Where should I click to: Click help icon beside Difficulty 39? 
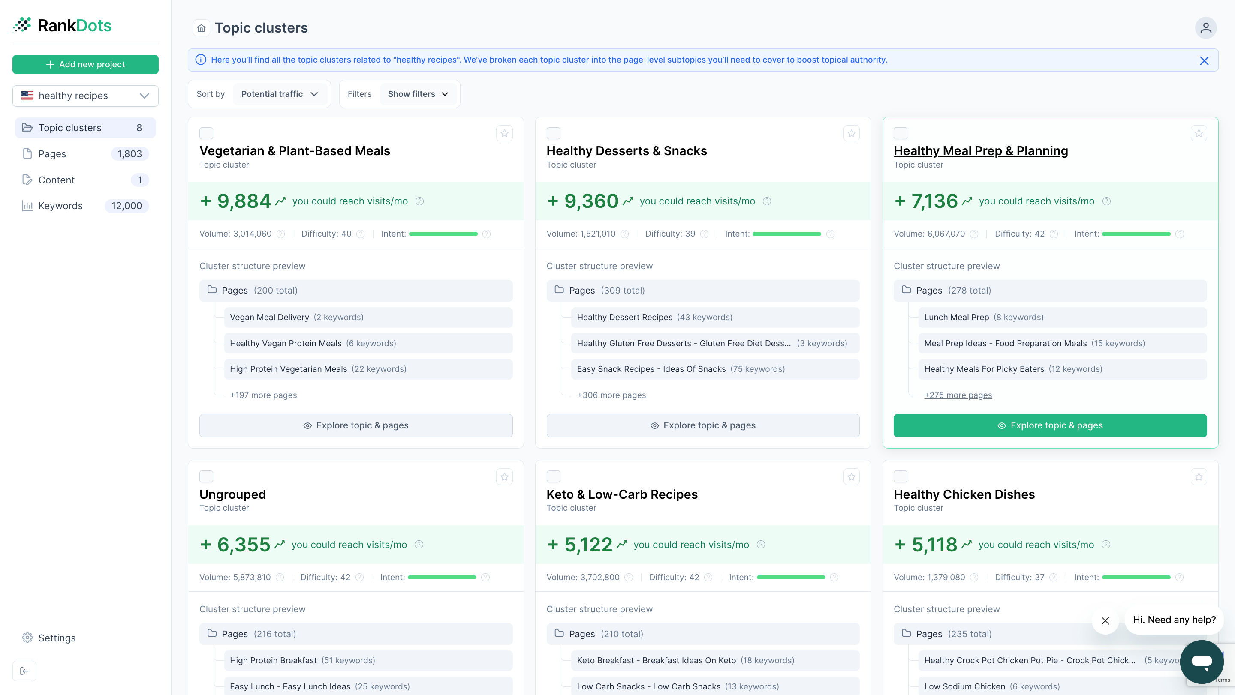704,234
